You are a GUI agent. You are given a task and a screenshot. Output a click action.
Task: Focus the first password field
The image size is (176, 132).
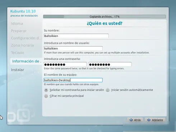[x=65, y=65]
